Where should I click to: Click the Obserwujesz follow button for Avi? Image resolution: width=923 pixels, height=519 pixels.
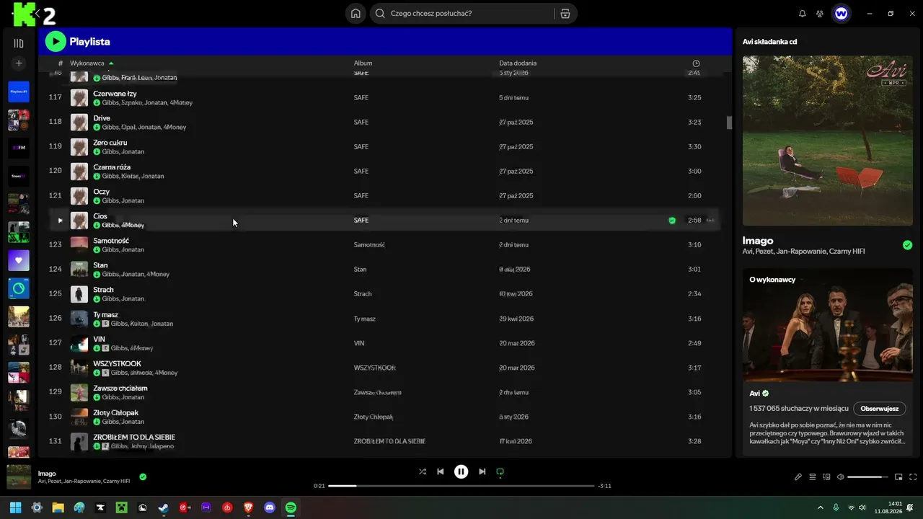coord(880,409)
